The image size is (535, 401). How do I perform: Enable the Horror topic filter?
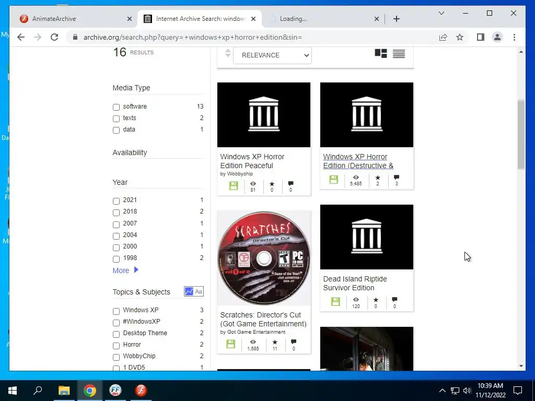116,346
